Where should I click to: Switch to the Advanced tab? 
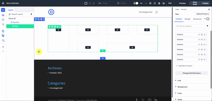pos(197,19)
